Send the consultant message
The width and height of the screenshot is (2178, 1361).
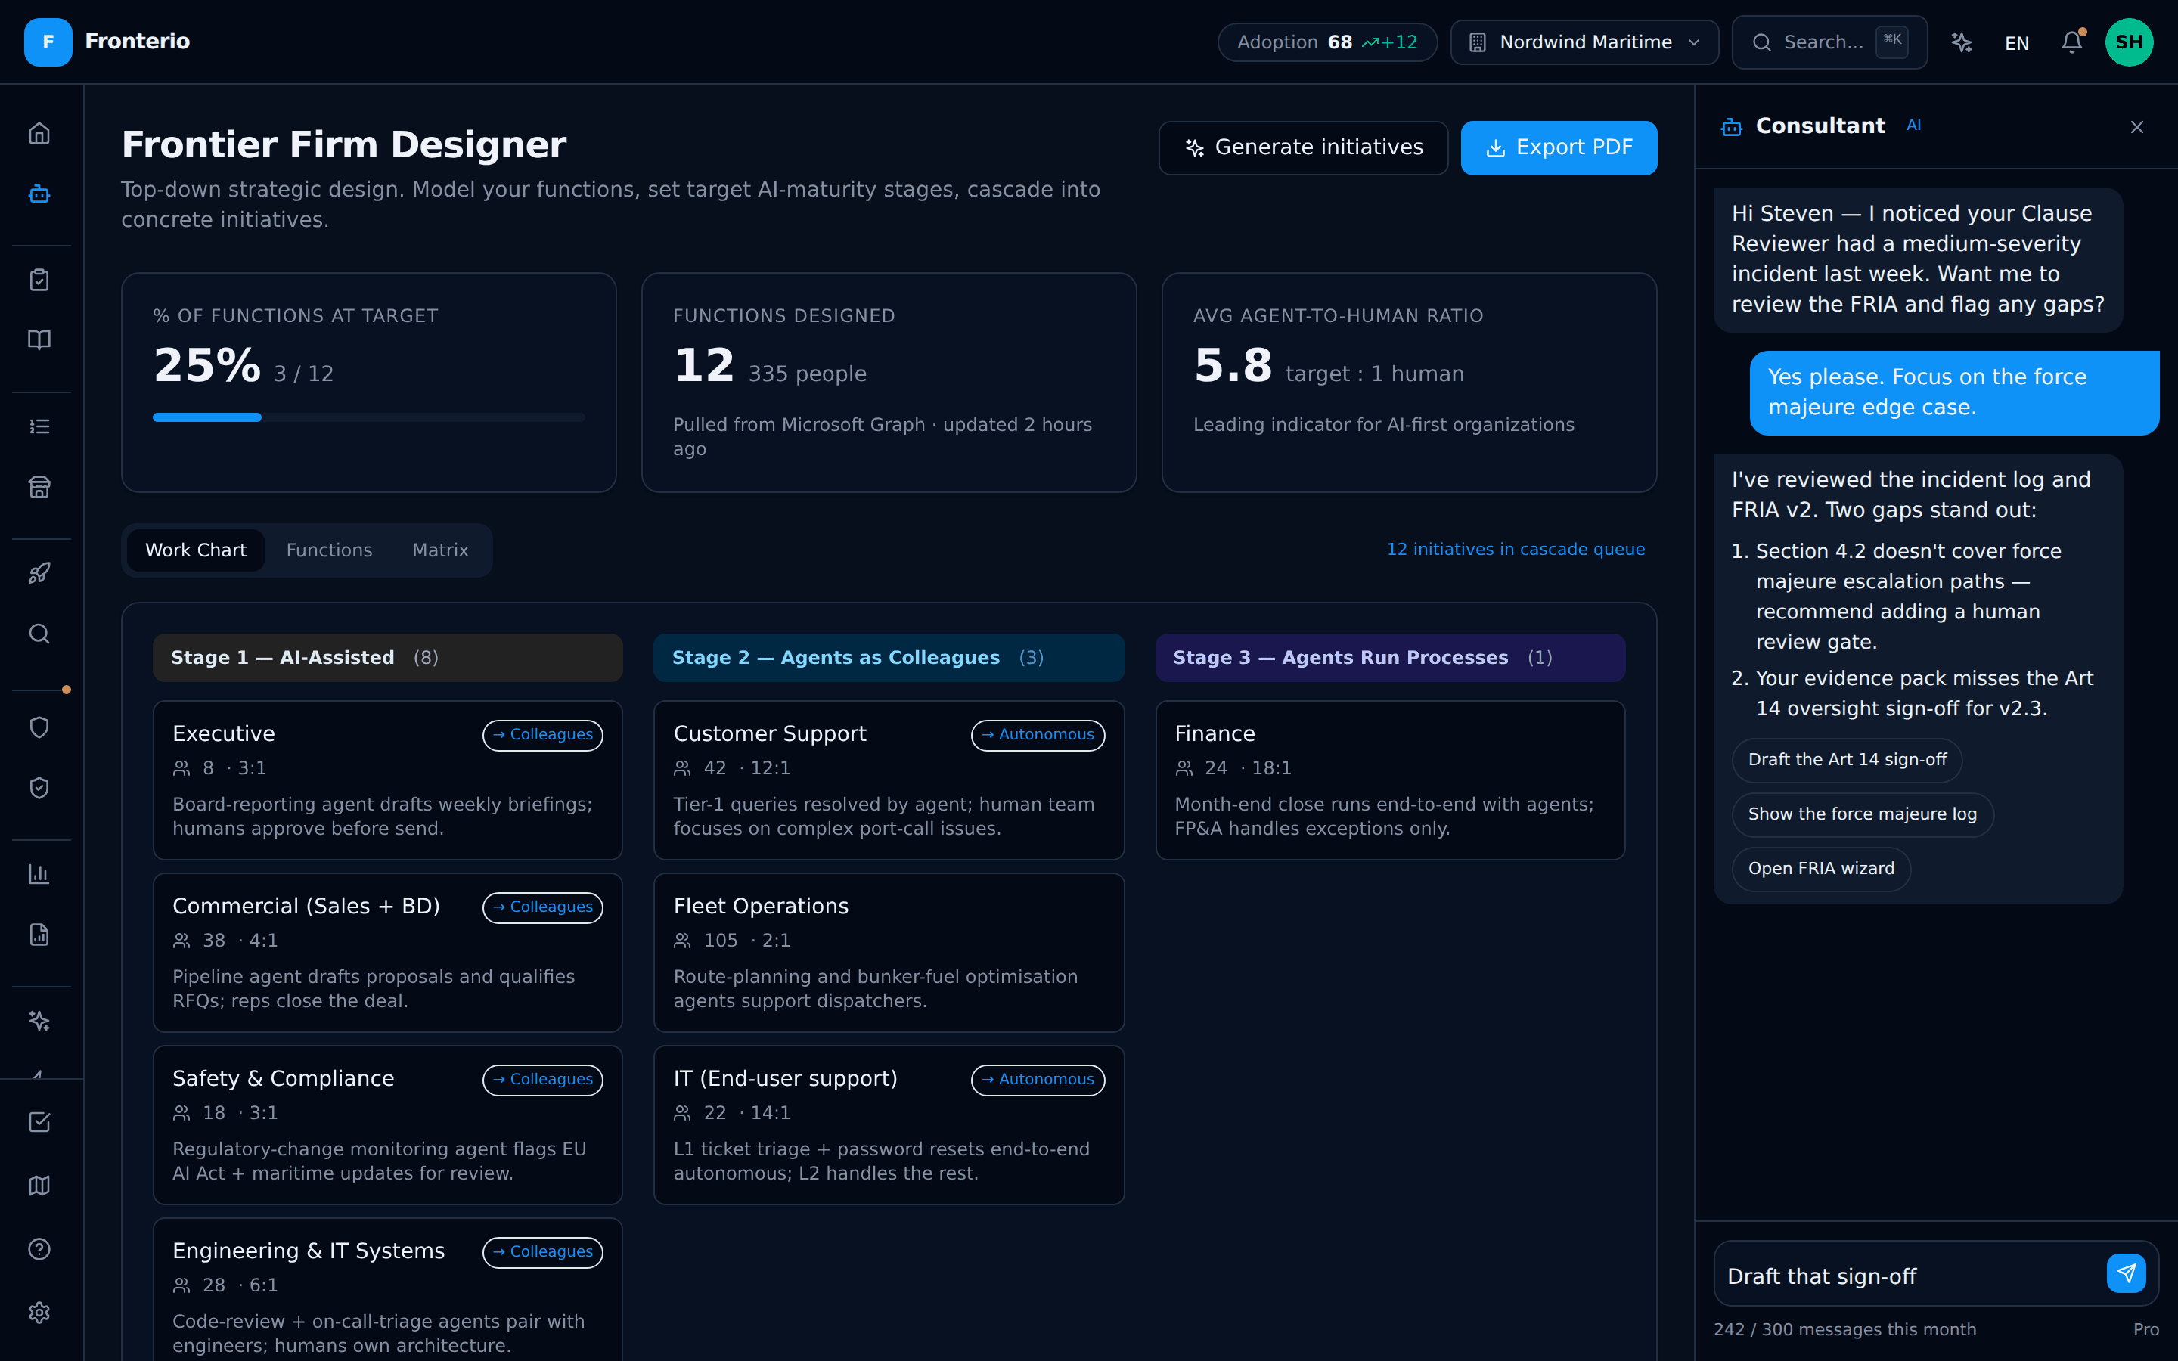pyautogui.click(x=2126, y=1273)
